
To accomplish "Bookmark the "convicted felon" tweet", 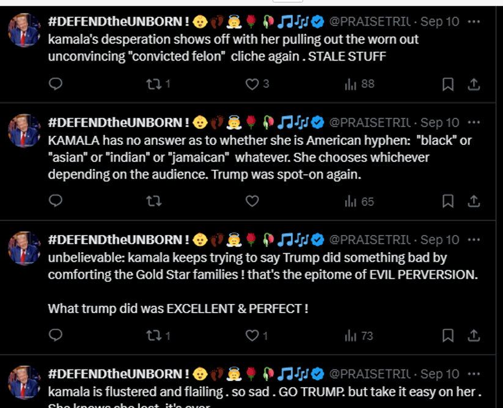I will coord(448,84).
